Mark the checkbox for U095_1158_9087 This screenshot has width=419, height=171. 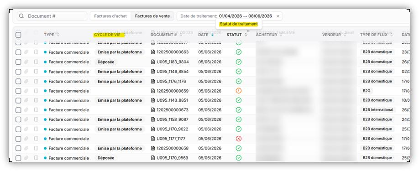(18, 119)
